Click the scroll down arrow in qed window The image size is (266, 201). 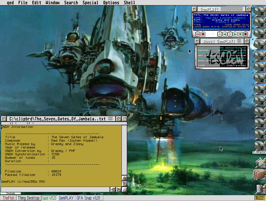click(124, 184)
